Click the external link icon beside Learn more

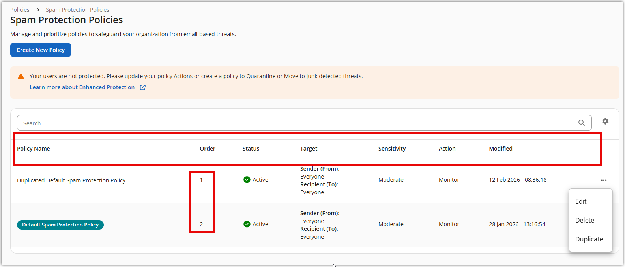pos(143,87)
